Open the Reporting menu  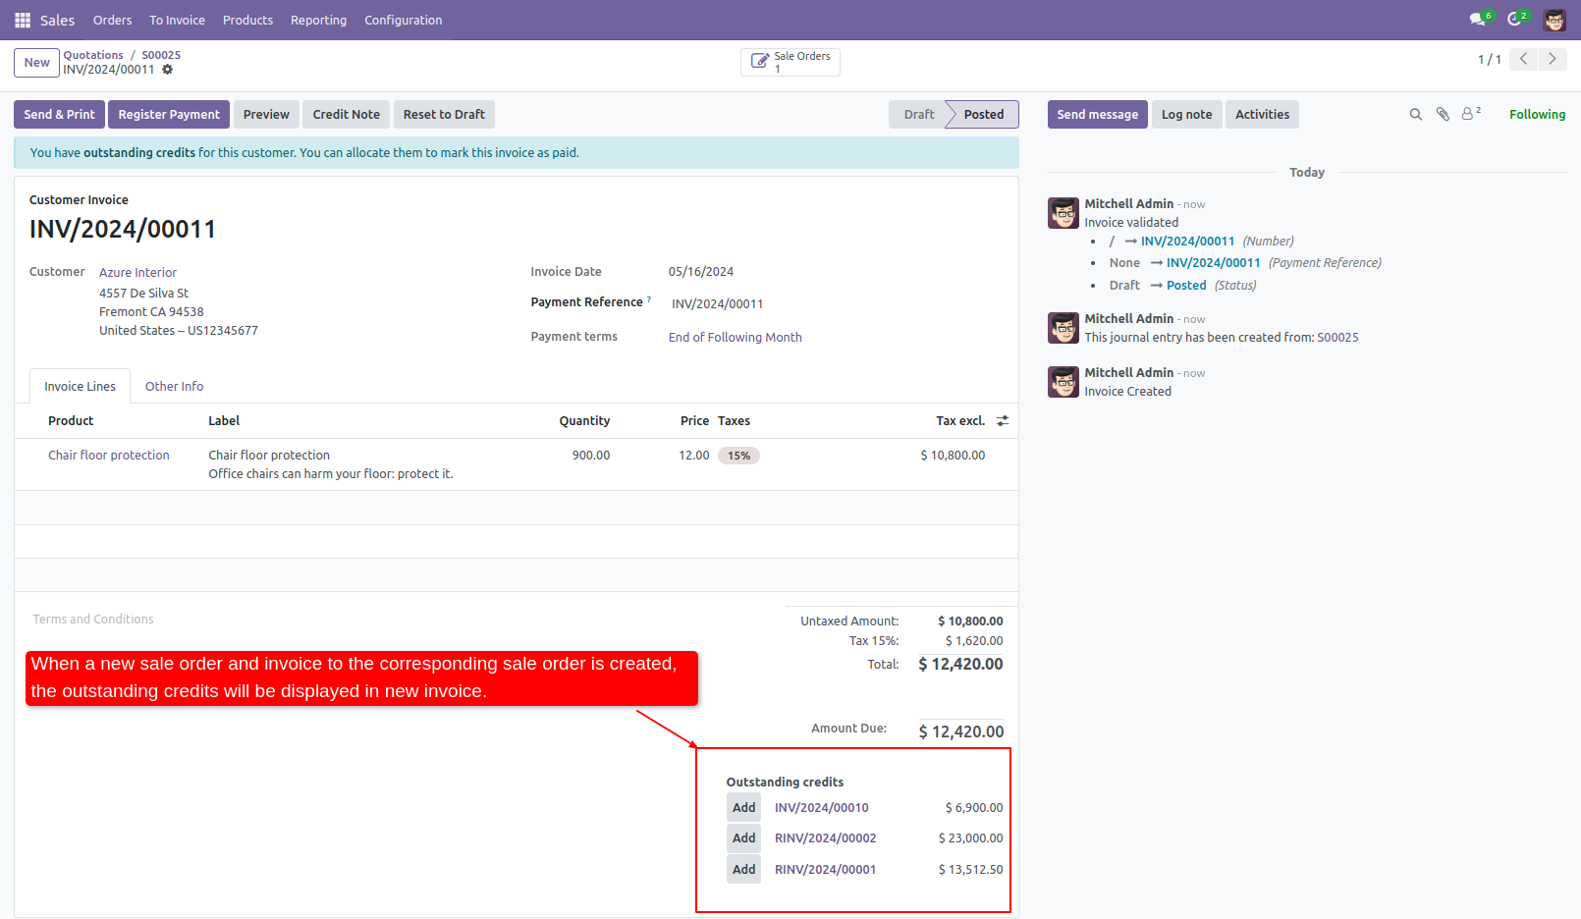pyautogui.click(x=318, y=20)
